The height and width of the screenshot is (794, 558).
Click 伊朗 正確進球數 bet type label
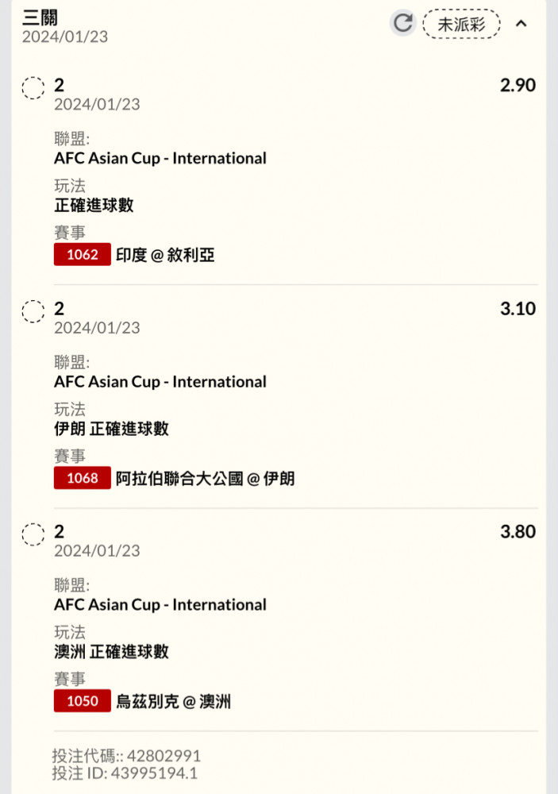coord(111,429)
